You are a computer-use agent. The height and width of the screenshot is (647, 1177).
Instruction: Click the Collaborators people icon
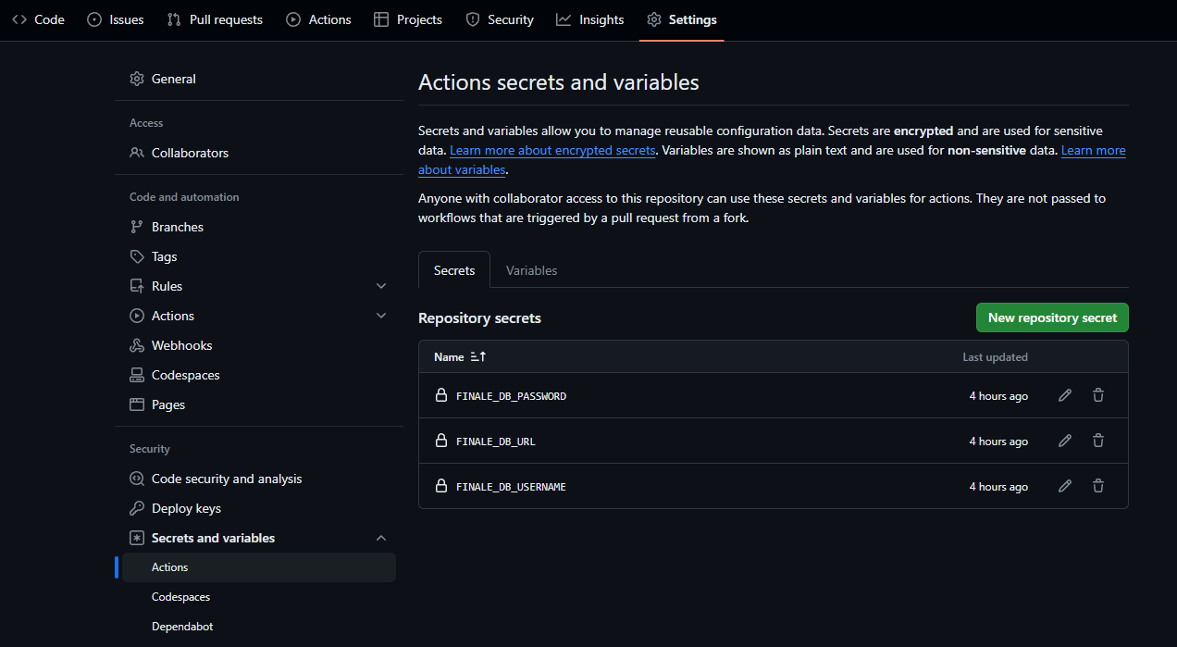tap(137, 153)
